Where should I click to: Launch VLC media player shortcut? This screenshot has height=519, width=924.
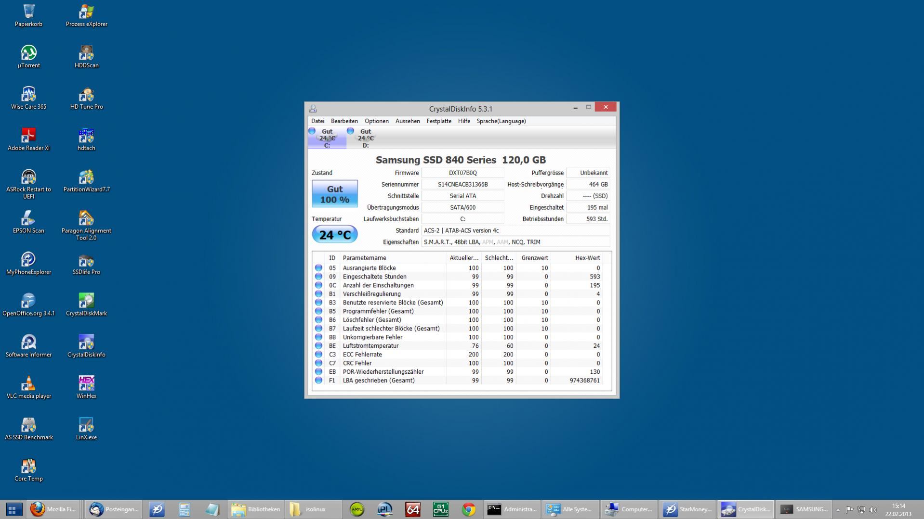tap(28, 388)
